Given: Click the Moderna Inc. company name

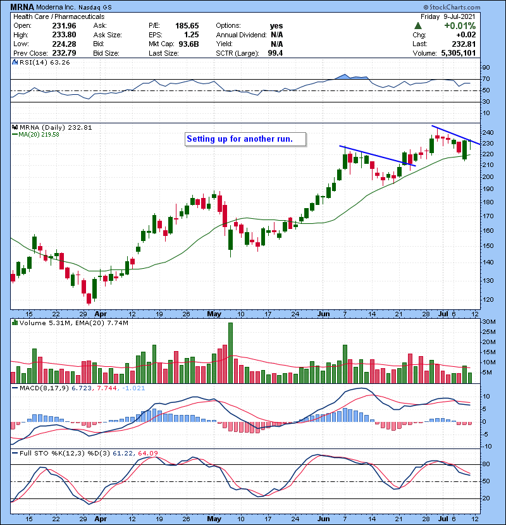Looking at the screenshot, I should [x=56, y=7].
